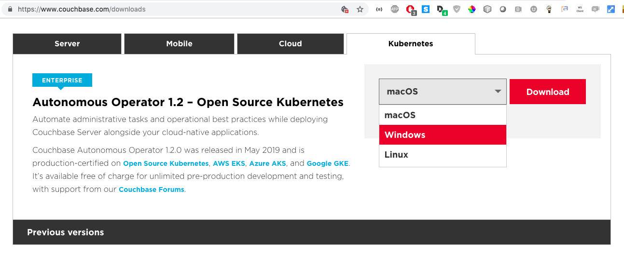Click the gray speech bubble Q extension

(596, 9)
